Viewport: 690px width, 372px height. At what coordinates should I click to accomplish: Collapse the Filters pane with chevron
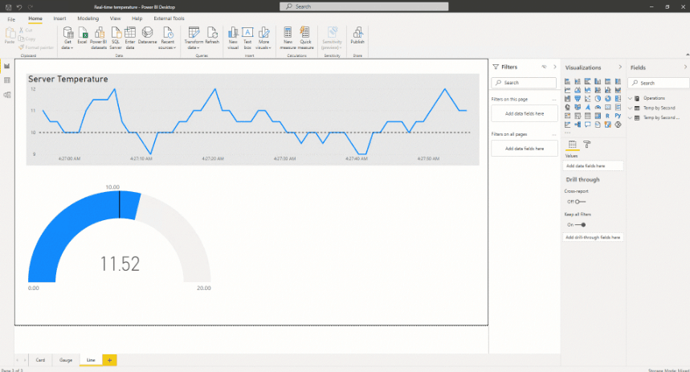555,67
